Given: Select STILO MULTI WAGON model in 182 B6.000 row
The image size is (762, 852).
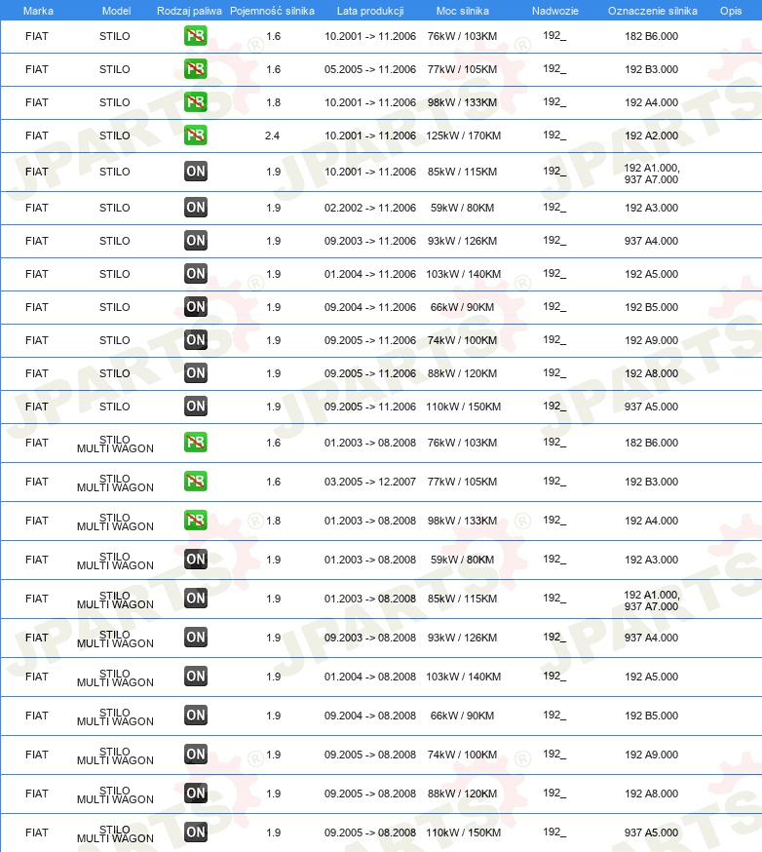Looking at the screenshot, I should tap(115, 444).
